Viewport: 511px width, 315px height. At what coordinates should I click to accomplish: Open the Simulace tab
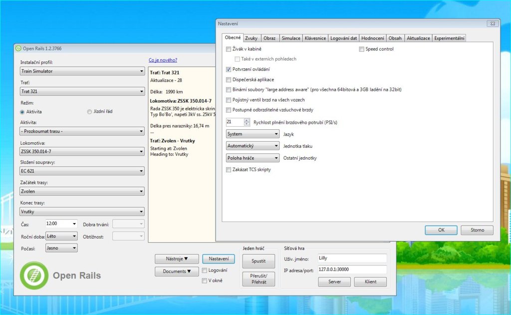(291, 38)
